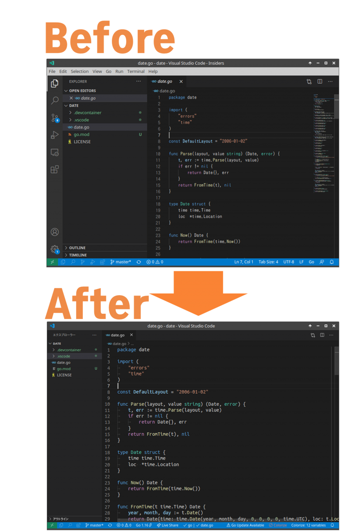
Task: Open Terminal menu in Before window
Action: [136, 71]
